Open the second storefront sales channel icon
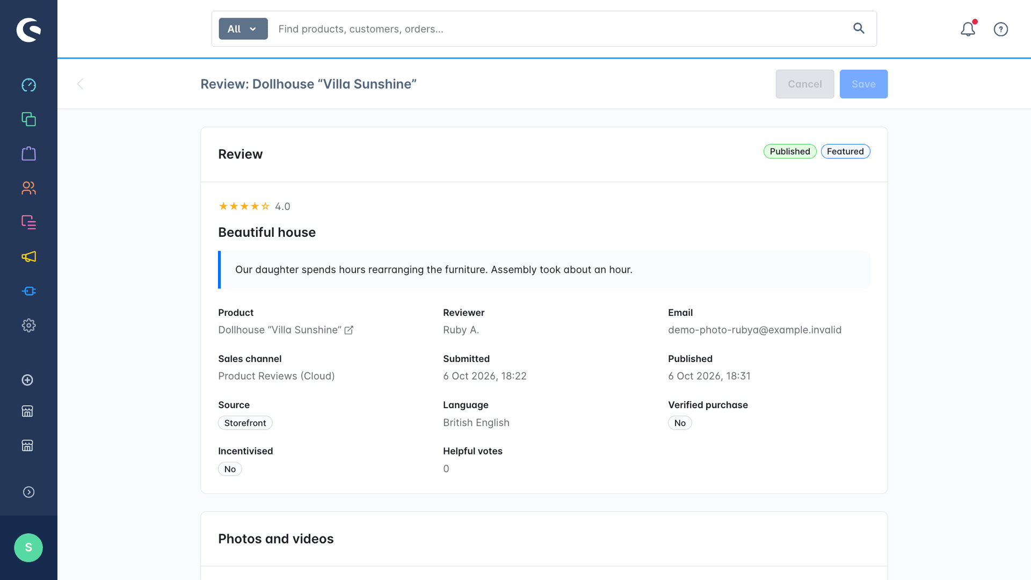1031x580 pixels. (27, 446)
